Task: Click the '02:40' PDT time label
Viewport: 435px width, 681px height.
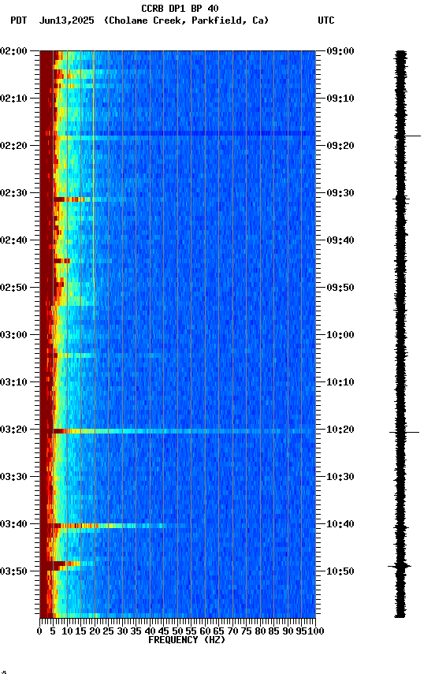Action: [x=13, y=240]
